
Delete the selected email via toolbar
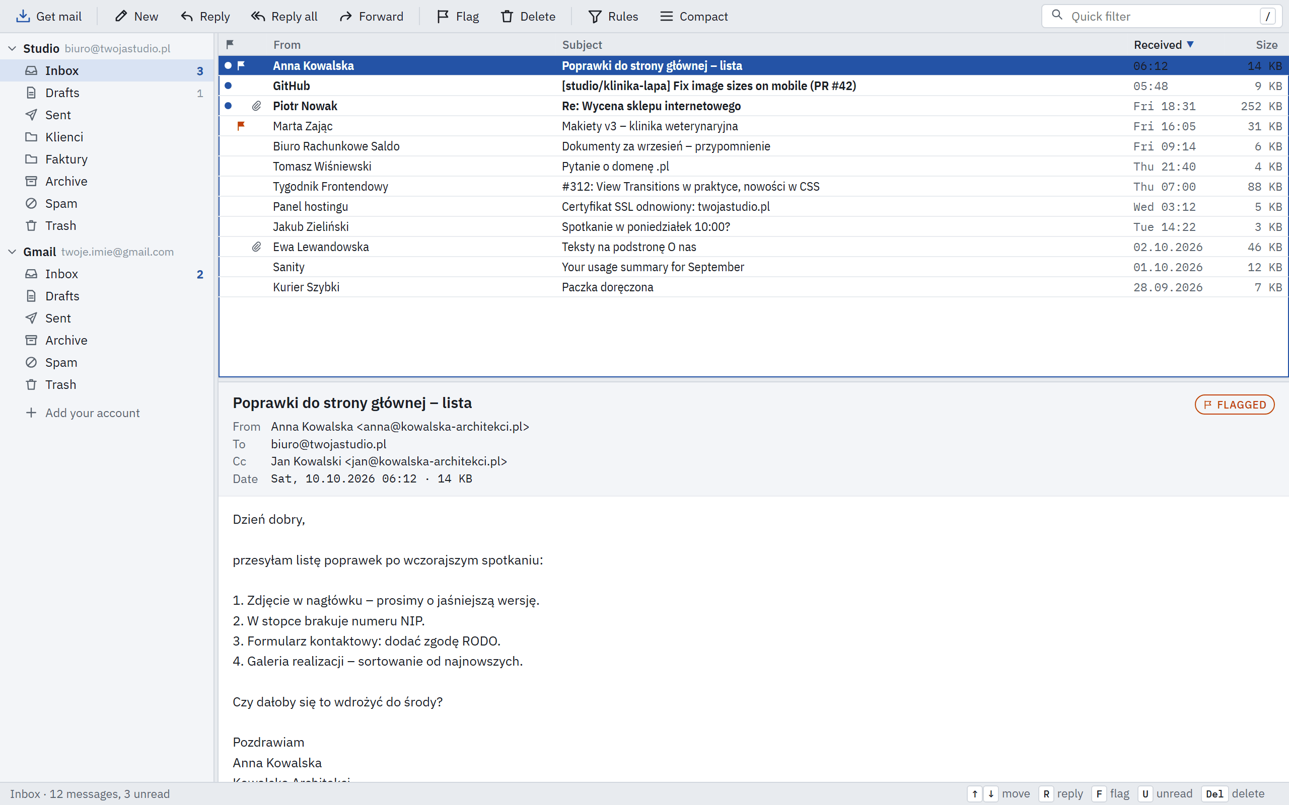click(x=528, y=17)
